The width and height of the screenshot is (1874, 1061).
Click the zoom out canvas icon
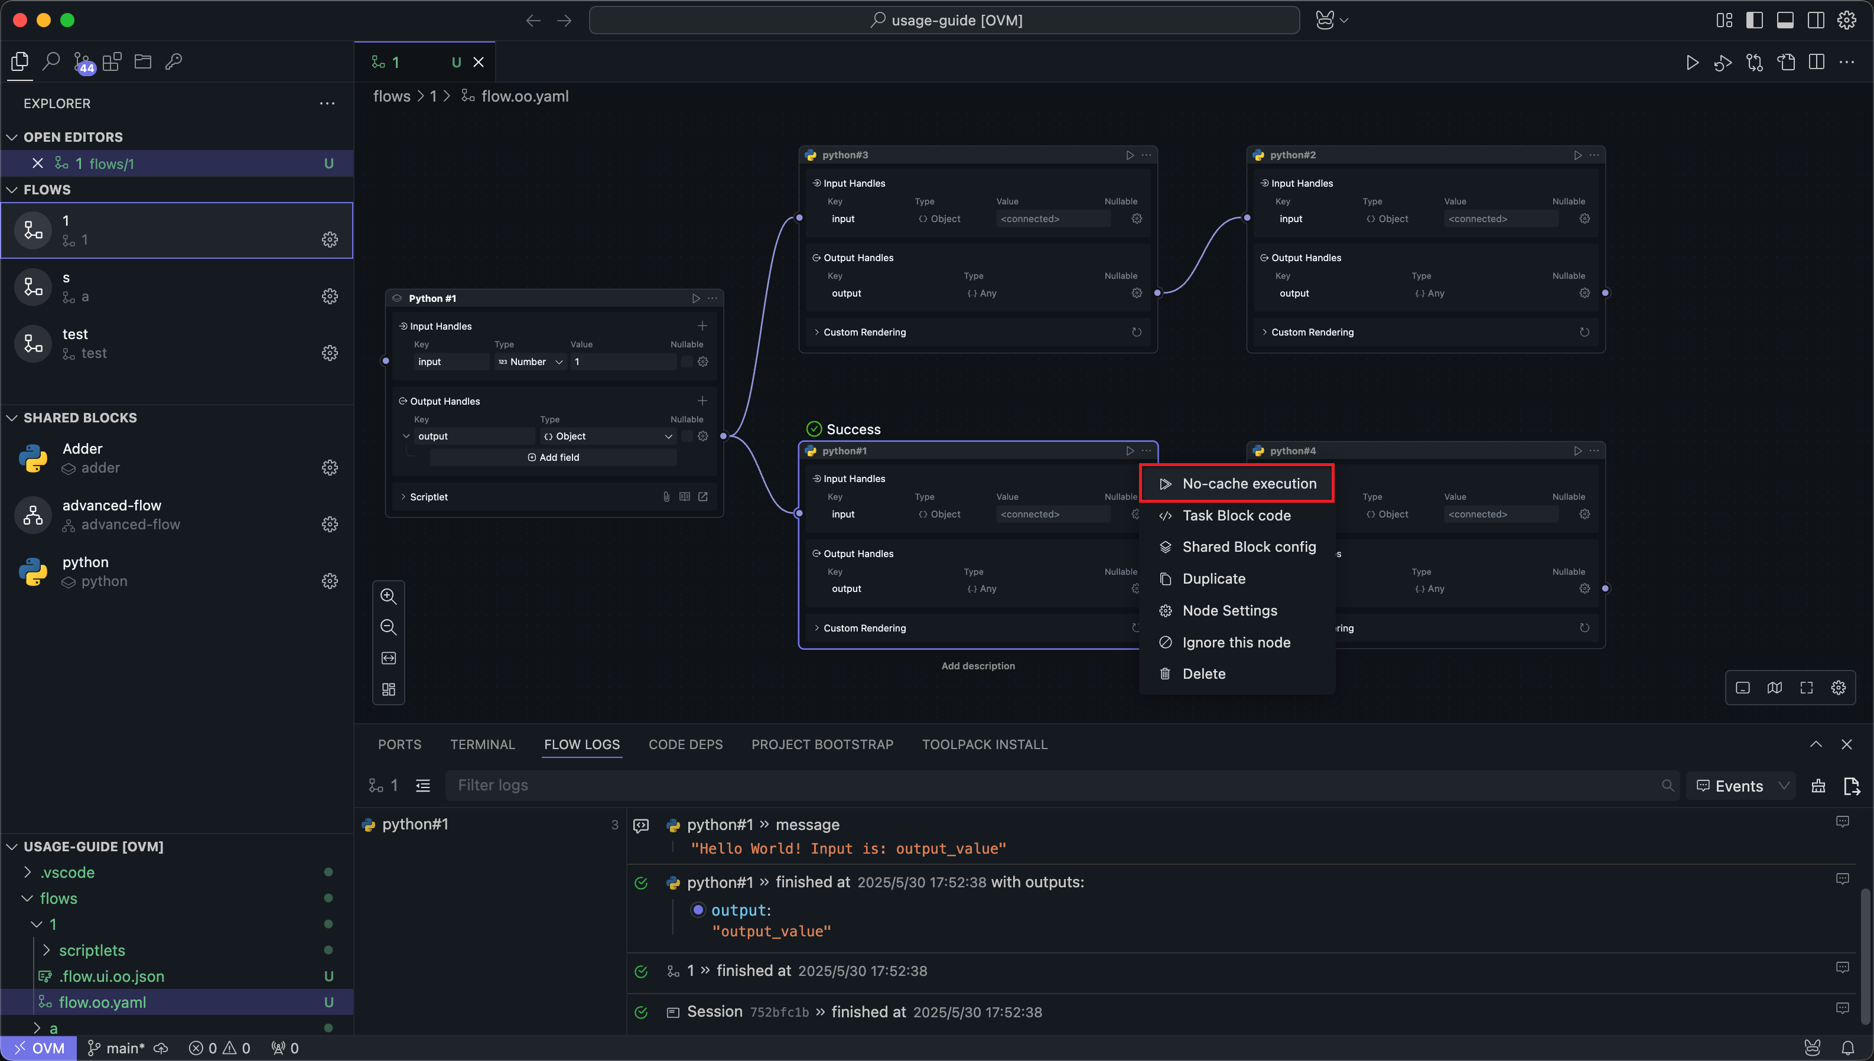click(388, 627)
